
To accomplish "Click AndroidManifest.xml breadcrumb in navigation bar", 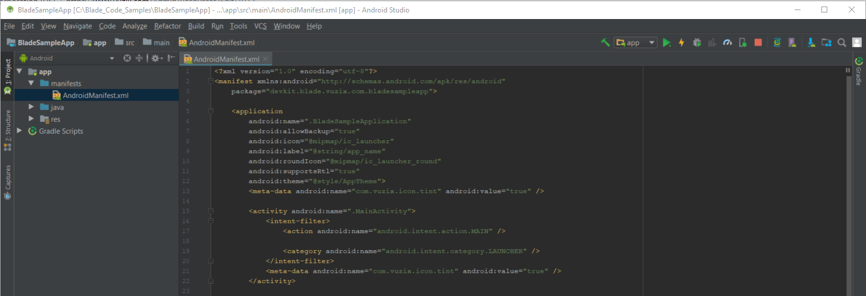I will tap(217, 42).
